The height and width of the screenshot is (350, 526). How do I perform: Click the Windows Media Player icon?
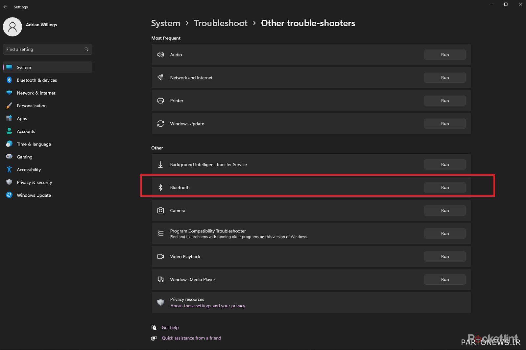[160, 279]
